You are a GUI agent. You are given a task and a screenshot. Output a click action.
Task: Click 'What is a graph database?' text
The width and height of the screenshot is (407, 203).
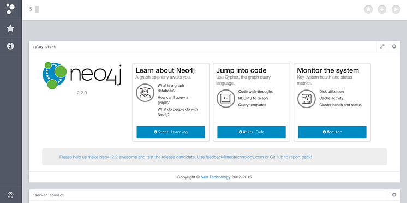coord(171,88)
